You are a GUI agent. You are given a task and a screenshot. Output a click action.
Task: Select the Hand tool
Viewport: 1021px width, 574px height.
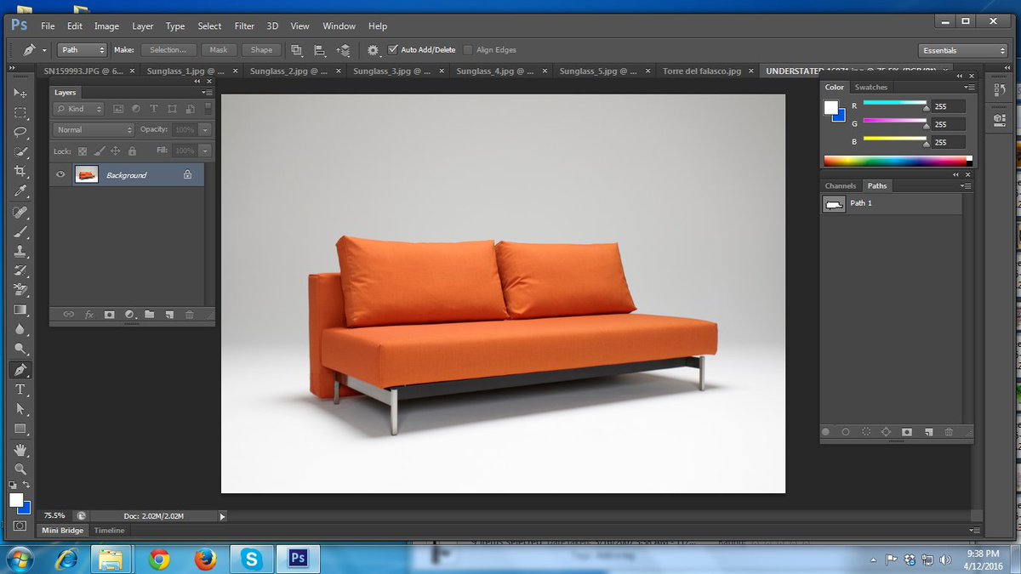coord(20,449)
